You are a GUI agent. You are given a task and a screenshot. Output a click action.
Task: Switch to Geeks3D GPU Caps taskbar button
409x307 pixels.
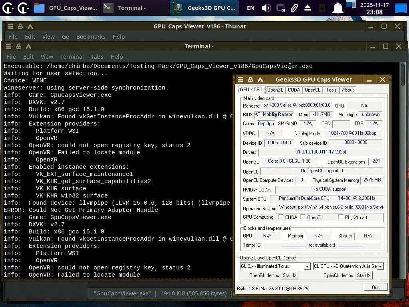click(204, 8)
